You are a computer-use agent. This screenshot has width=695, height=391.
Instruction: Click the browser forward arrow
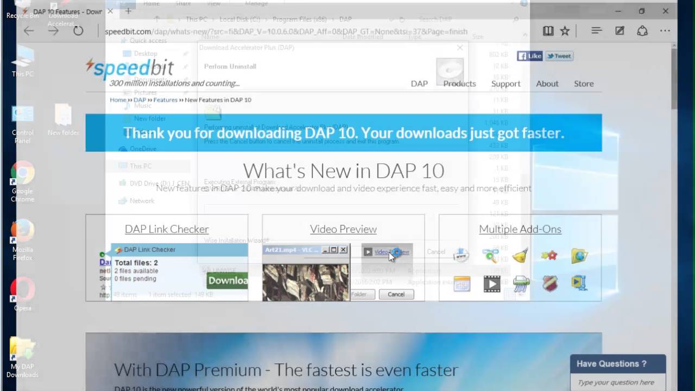tap(53, 31)
